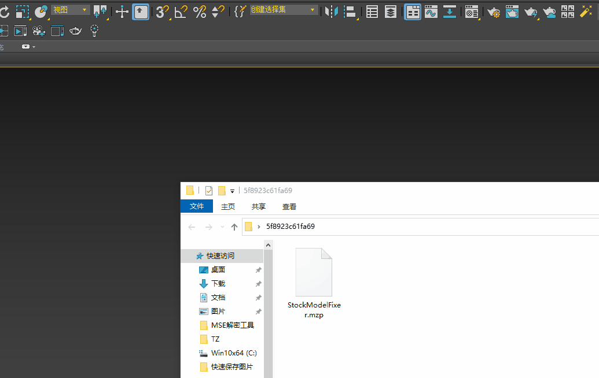Switch to the 查看 tab
This screenshot has width=599, height=378.
[x=289, y=206]
